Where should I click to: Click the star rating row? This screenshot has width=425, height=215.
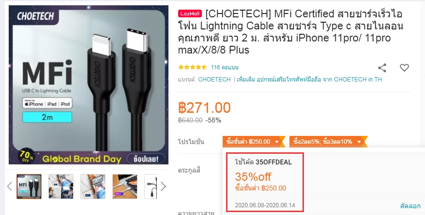pyautogui.click(x=193, y=67)
